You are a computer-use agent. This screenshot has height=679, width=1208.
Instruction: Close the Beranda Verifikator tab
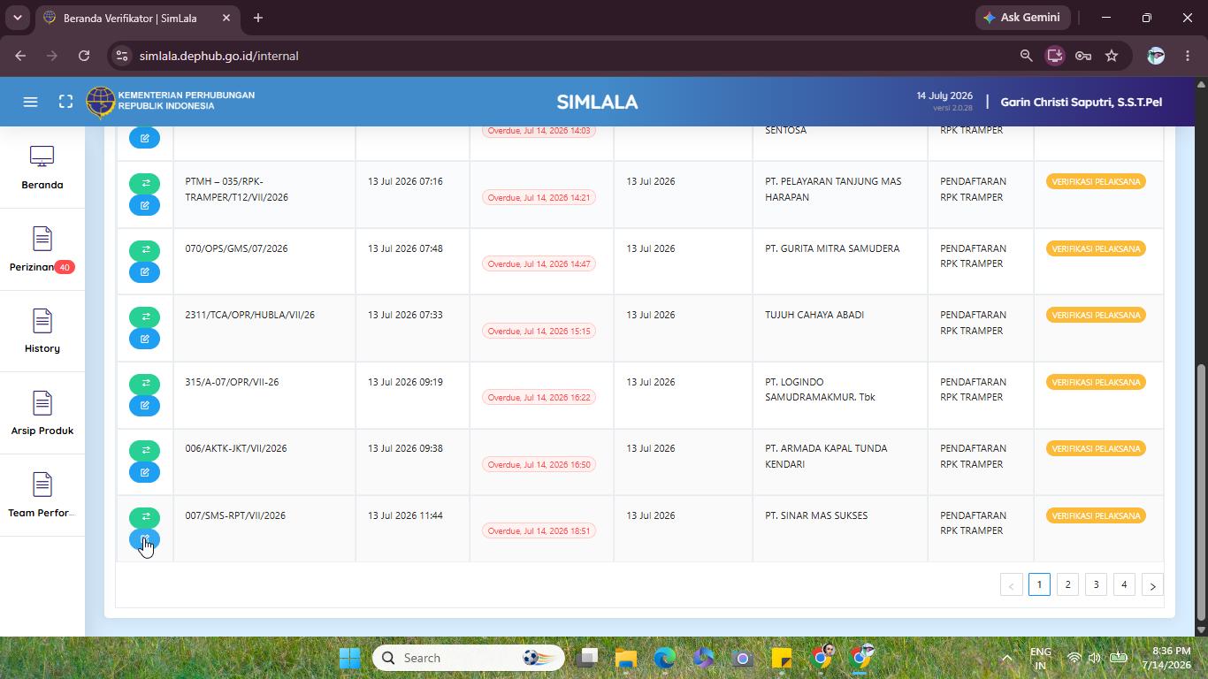(x=226, y=18)
